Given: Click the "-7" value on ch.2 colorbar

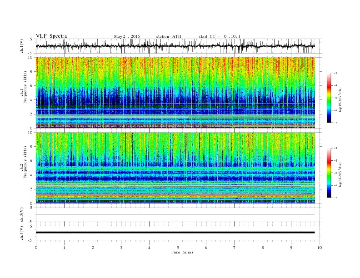Looking at the screenshot, I should 335,198.
